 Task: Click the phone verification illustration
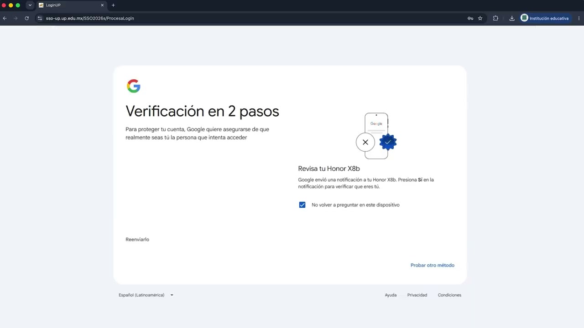(376, 136)
